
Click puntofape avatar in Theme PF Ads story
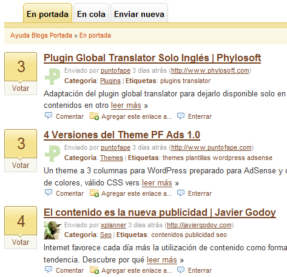[53, 153]
